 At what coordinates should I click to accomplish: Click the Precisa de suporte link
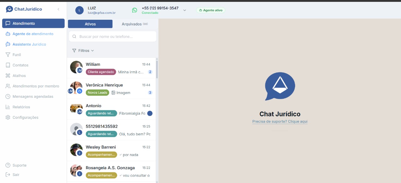click(x=280, y=121)
